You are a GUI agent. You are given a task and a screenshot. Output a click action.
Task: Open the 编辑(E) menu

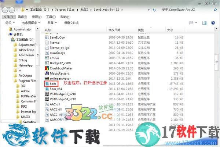coord(22,17)
